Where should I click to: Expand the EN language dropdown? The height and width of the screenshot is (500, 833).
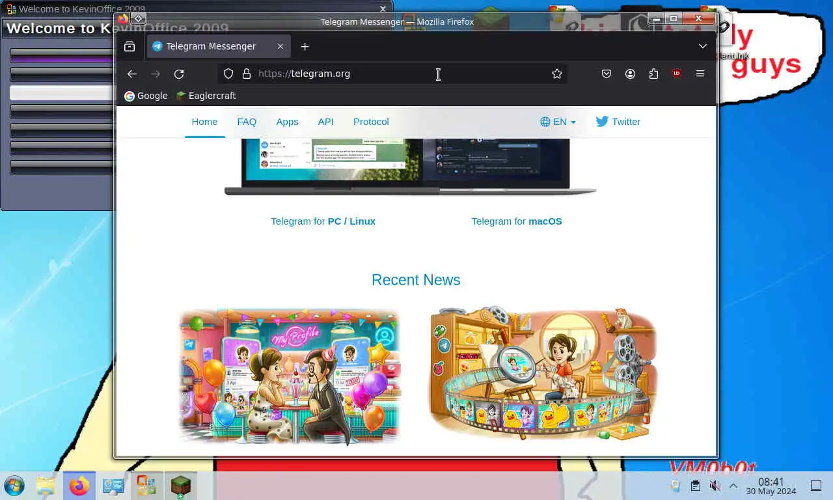click(558, 122)
